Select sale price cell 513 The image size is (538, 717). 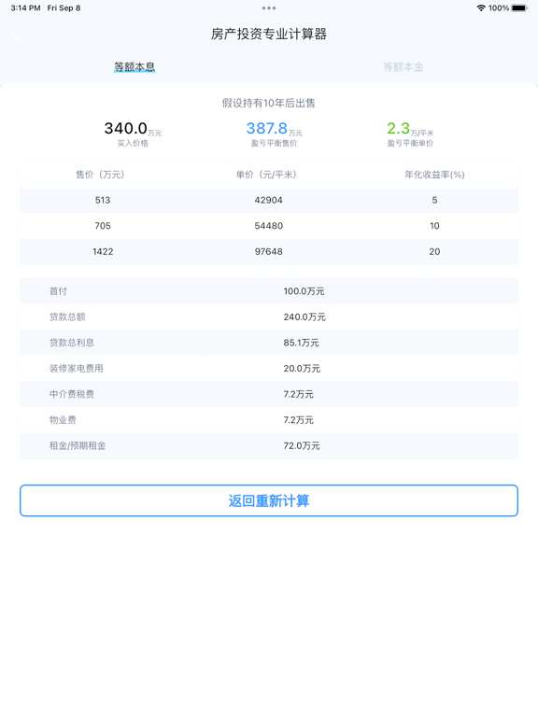(103, 201)
